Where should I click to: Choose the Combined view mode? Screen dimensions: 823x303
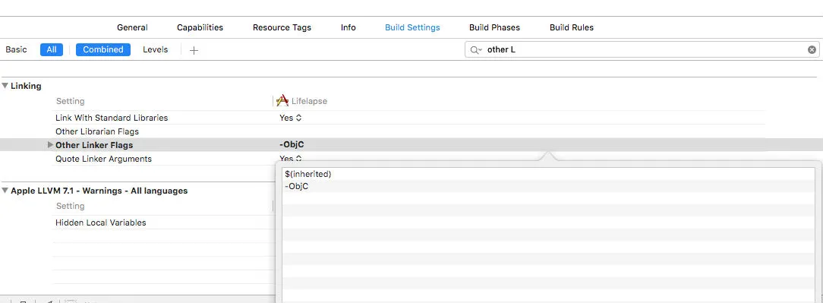[x=103, y=49]
